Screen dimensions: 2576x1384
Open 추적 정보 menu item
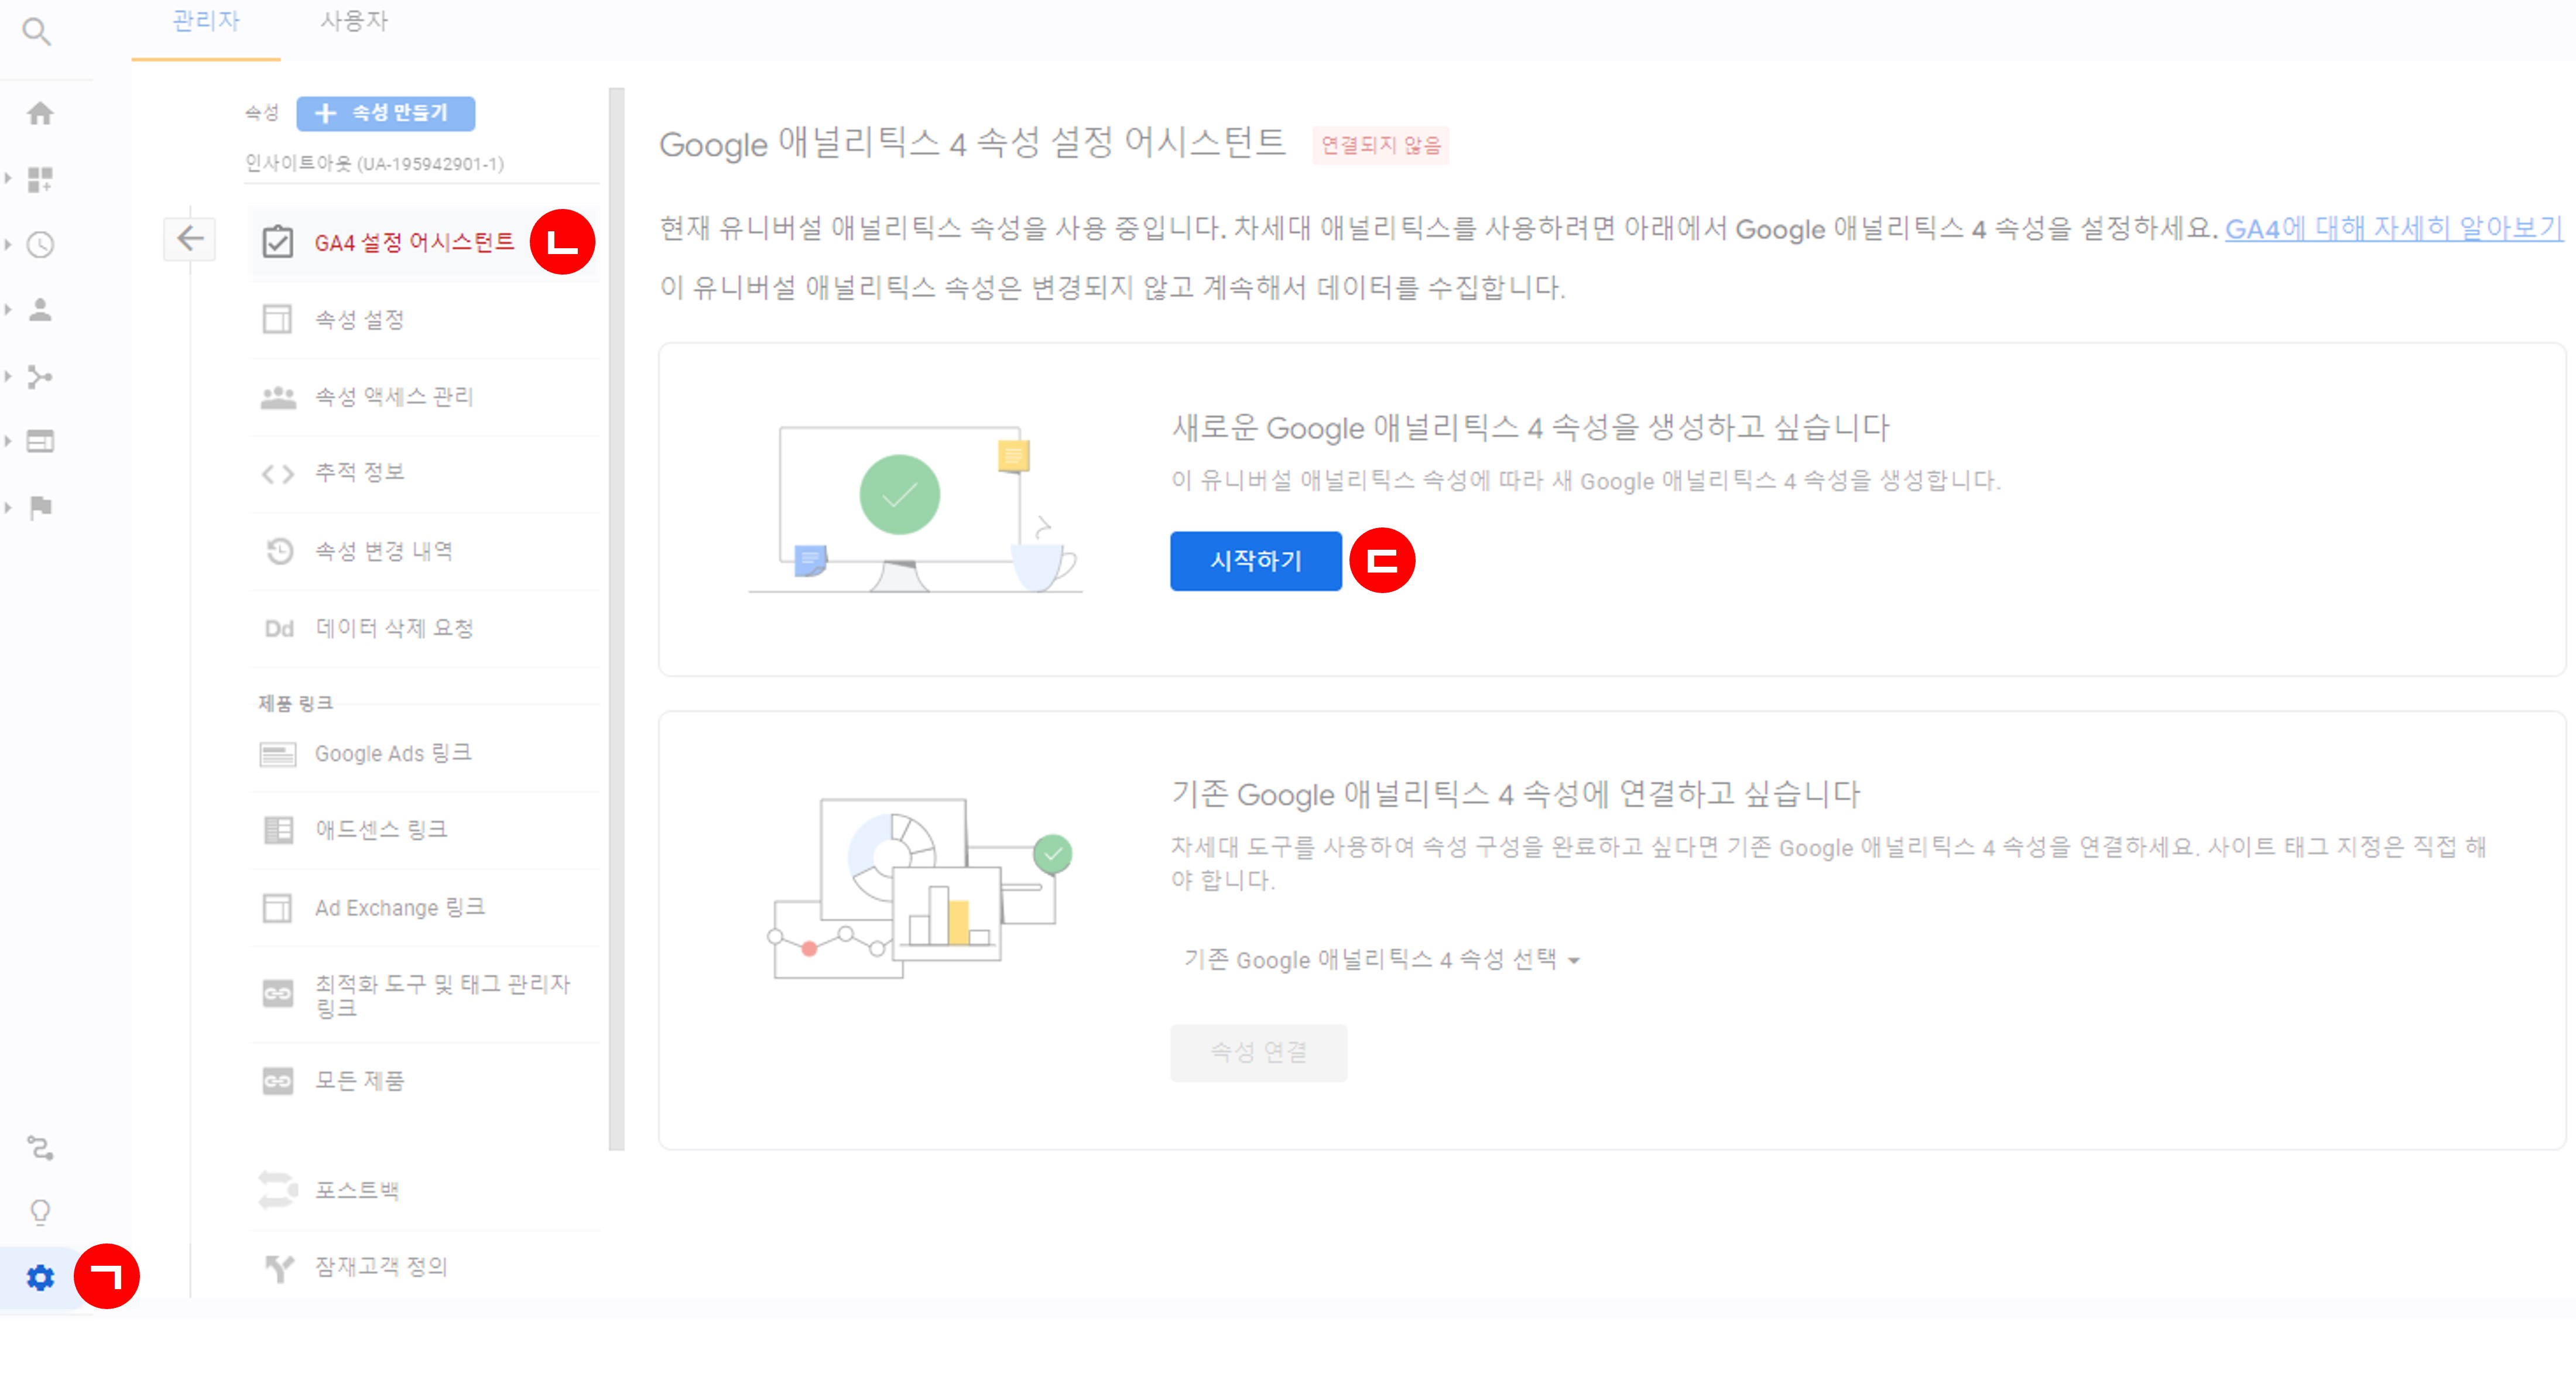pos(423,473)
